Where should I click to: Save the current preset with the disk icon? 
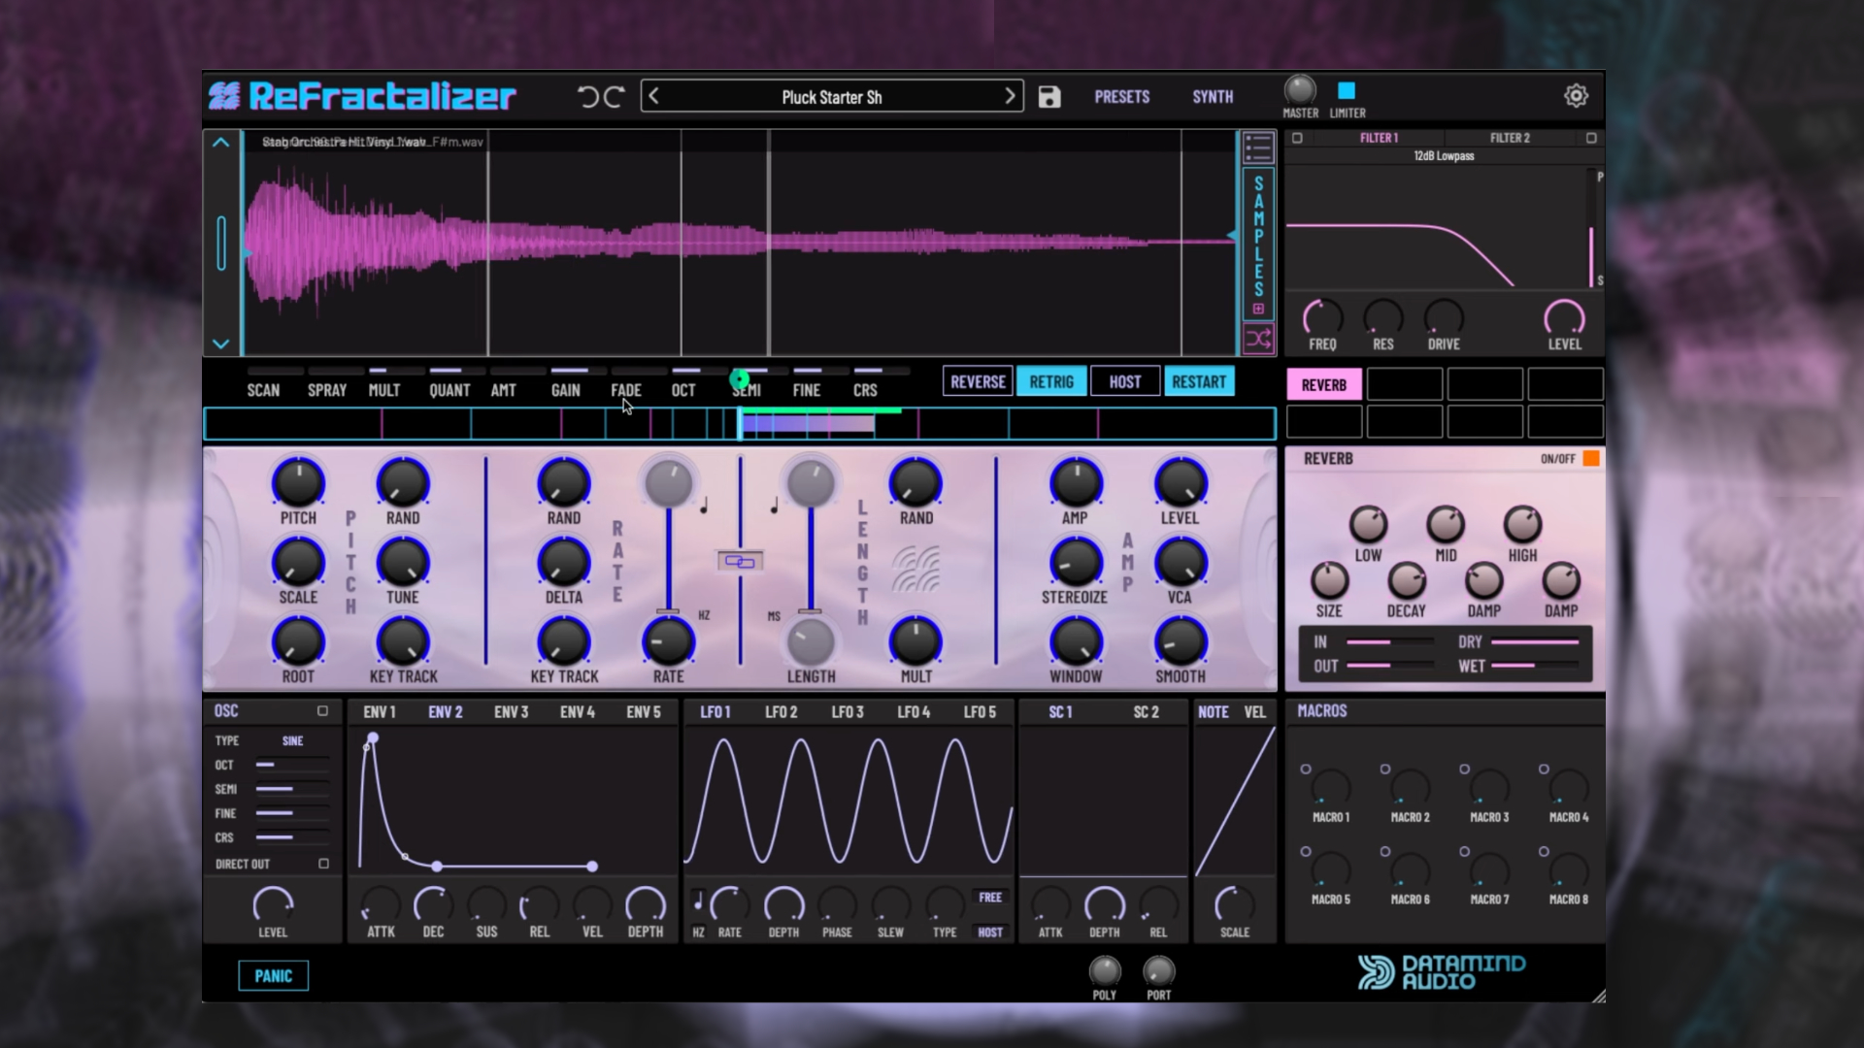coord(1049,95)
